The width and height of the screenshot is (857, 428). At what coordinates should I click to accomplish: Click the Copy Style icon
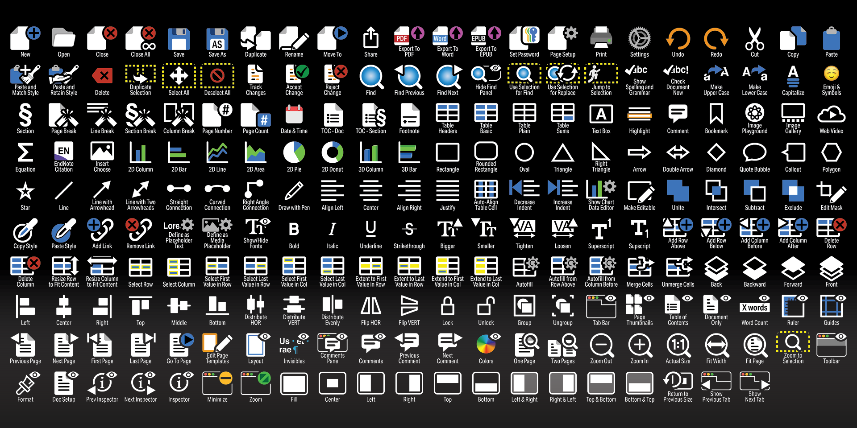tap(25, 230)
